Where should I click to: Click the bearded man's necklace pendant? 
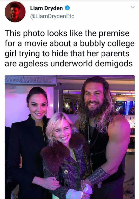pos(89,142)
